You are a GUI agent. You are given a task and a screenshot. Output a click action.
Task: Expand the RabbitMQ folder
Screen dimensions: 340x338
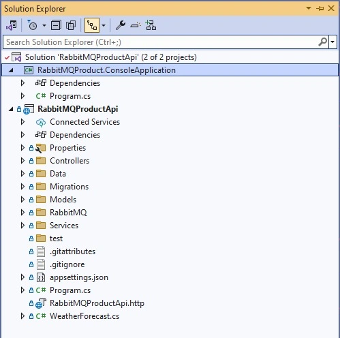click(x=22, y=213)
